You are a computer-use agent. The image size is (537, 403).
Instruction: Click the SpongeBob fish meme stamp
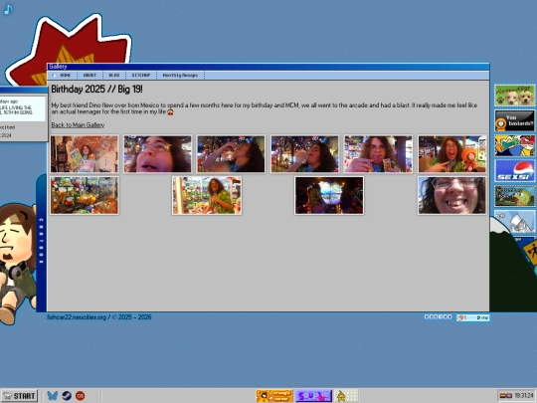[x=514, y=196]
